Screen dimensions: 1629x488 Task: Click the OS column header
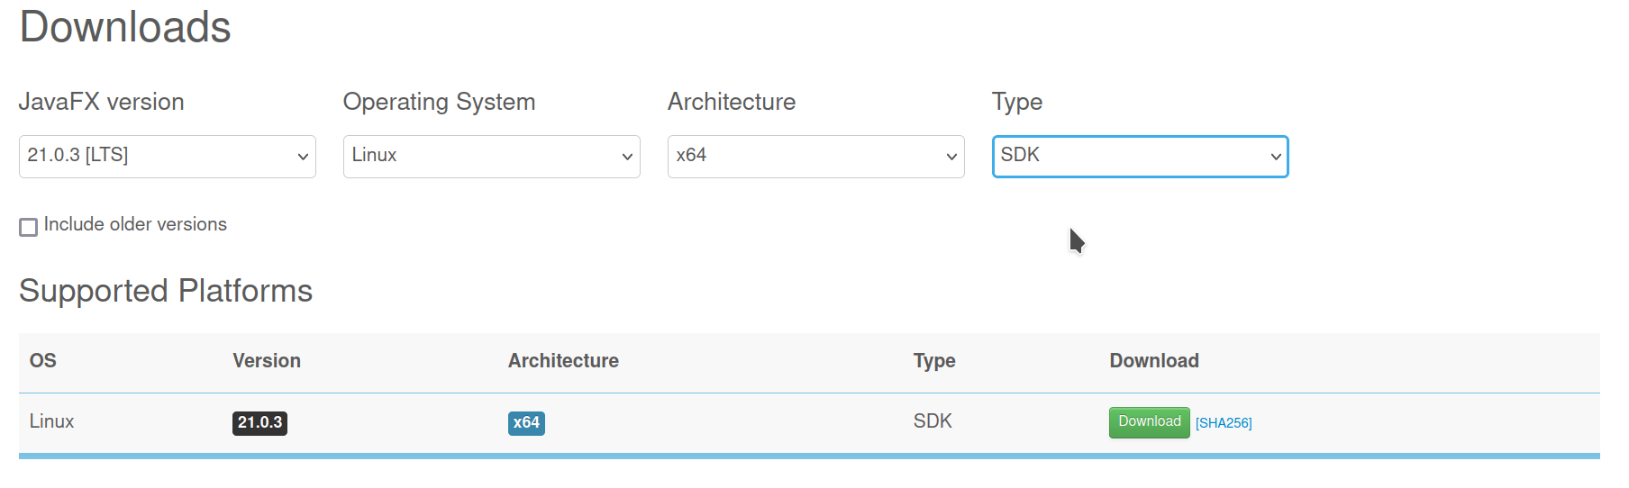tap(43, 361)
